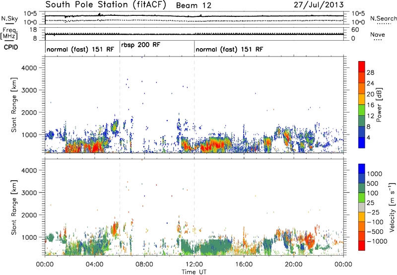Click the "N.Sky" legend label
Screen dimensions: 397x275
(x=9, y=18)
